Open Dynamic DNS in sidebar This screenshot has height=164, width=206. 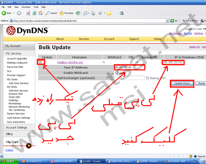[x=16, y=94]
